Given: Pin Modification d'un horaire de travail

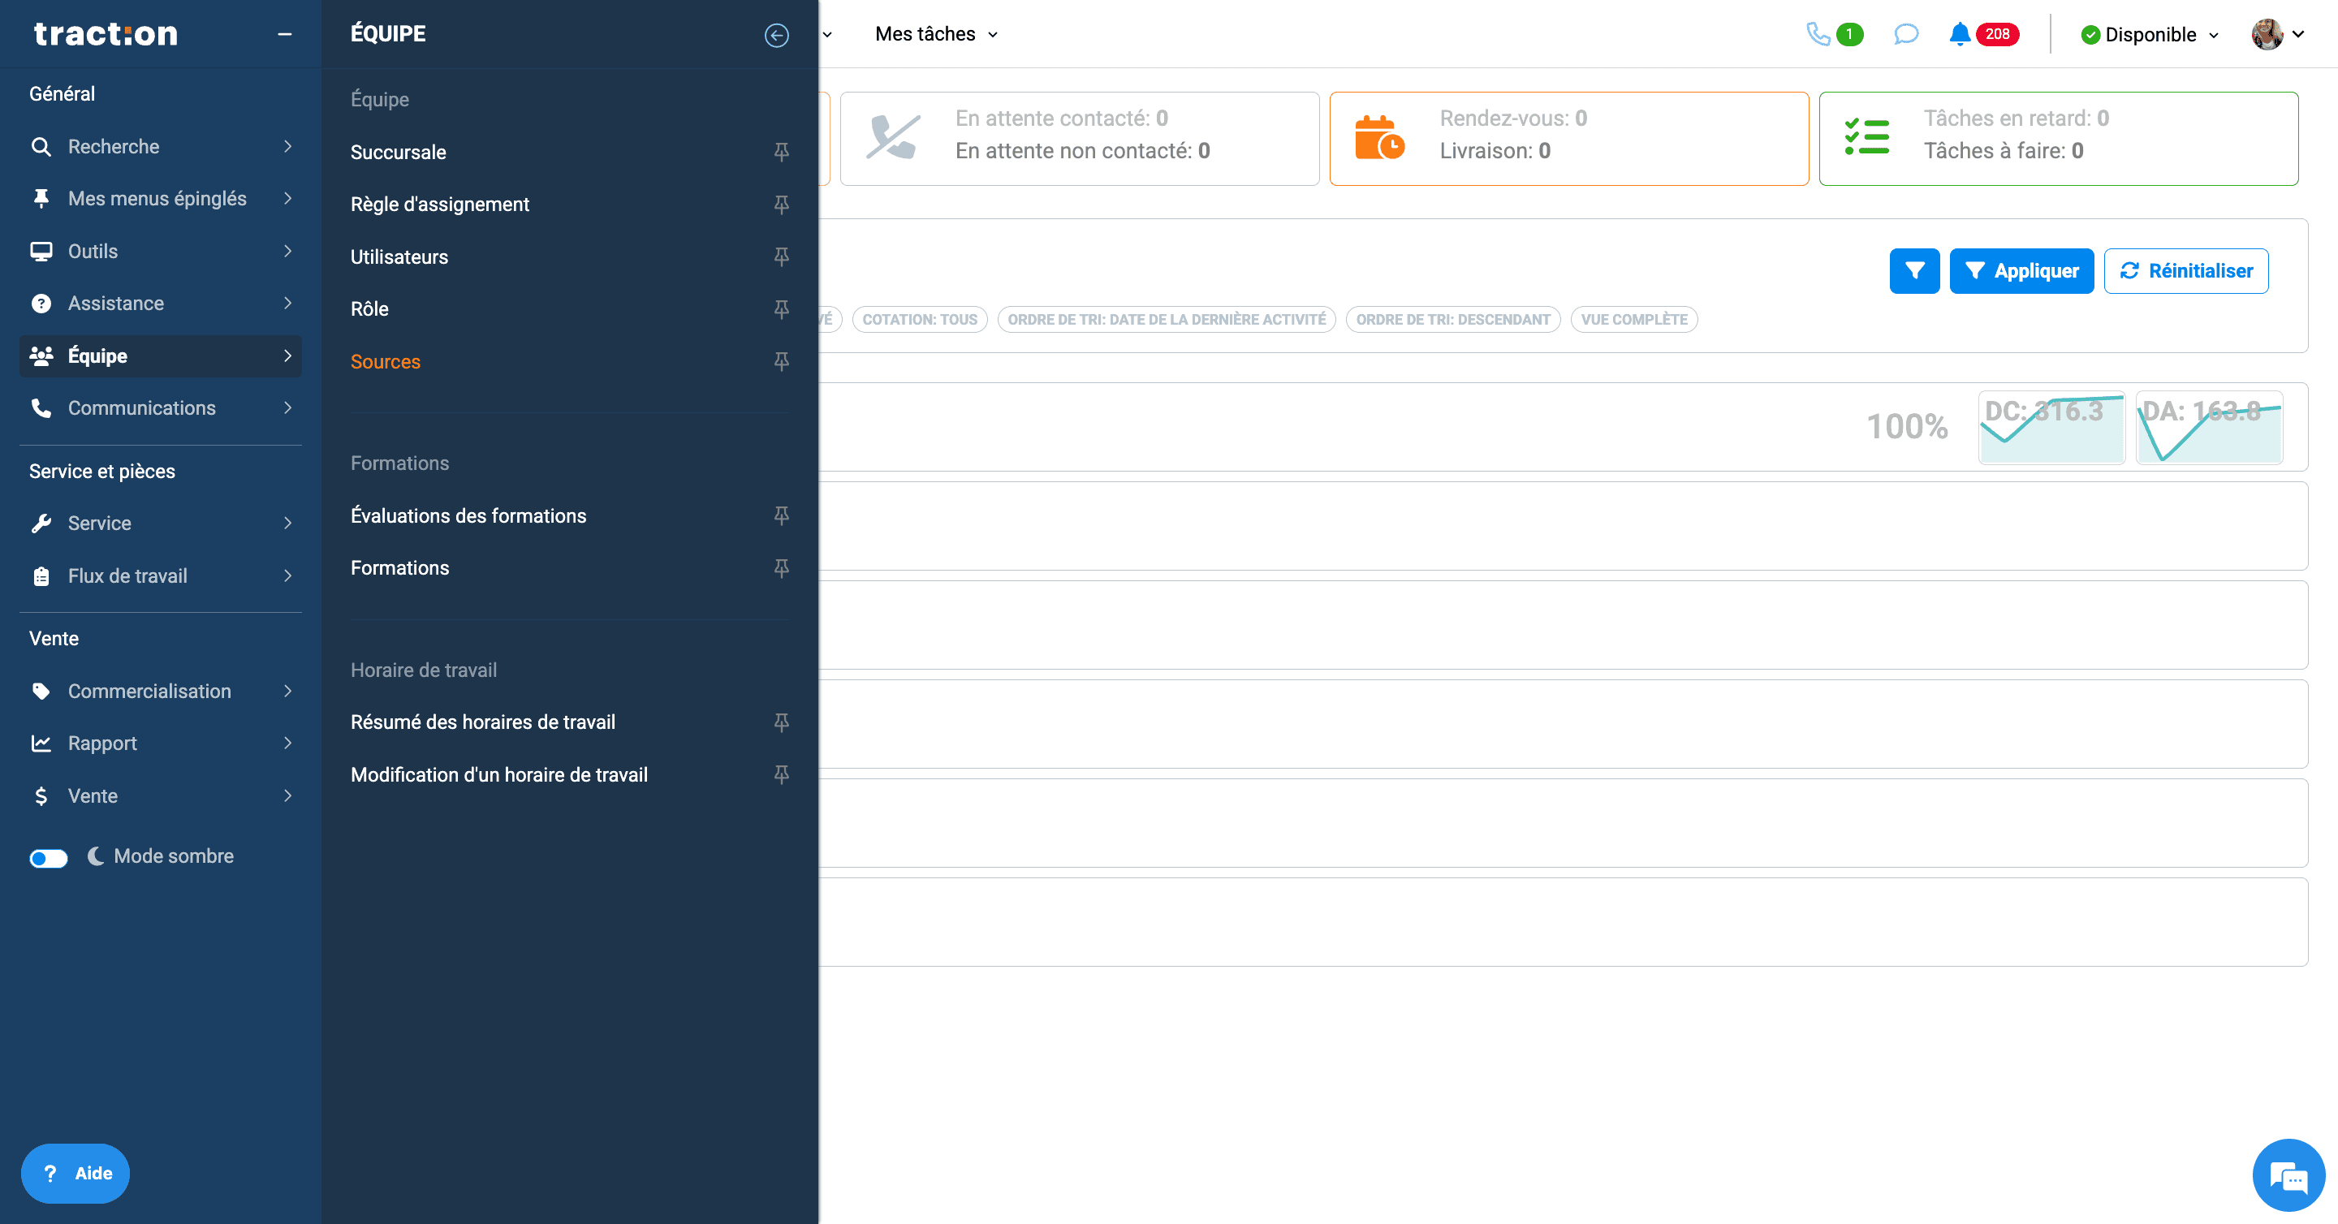Looking at the screenshot, I should [x=780, y=774].
